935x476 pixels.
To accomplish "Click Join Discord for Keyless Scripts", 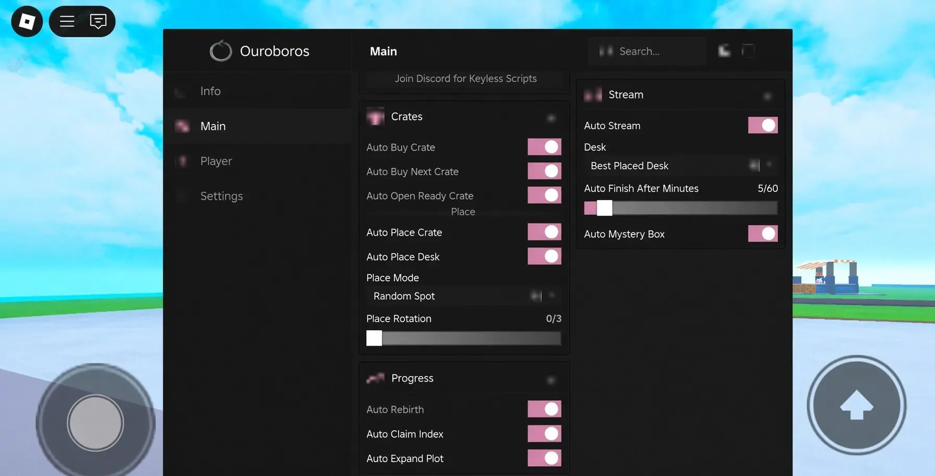I will coord(465,79).
